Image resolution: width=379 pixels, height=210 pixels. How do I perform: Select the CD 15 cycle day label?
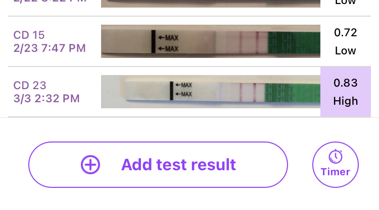point(29,35)
